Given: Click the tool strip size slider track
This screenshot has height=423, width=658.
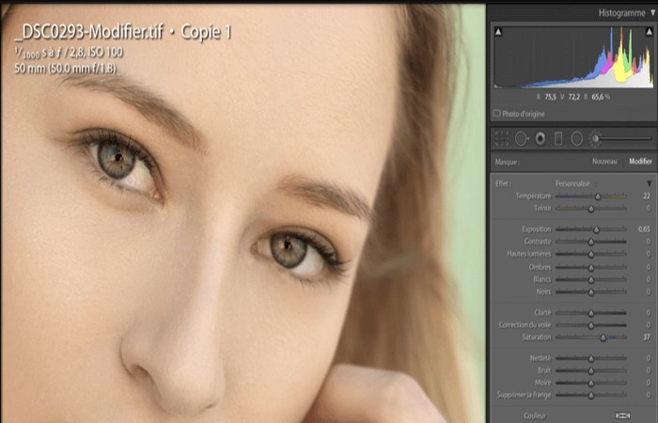Looking at the screenshot, I should tap(623, 138).
